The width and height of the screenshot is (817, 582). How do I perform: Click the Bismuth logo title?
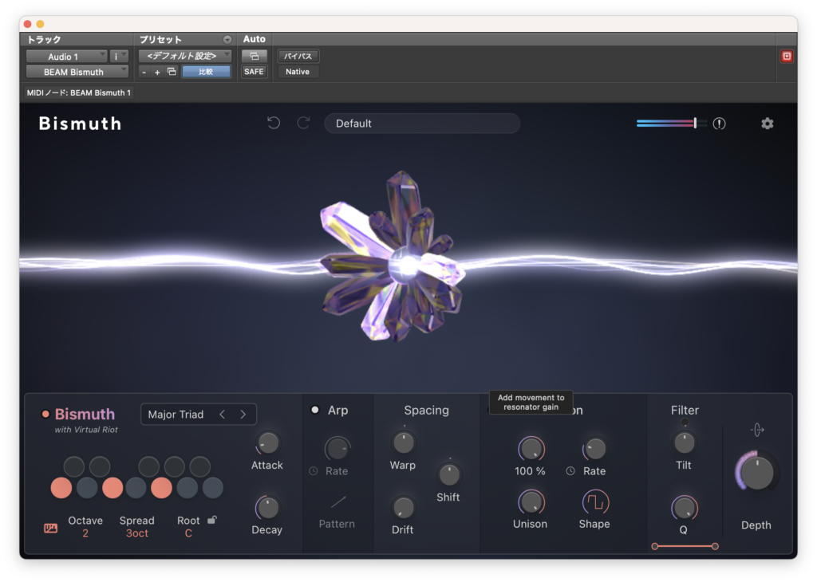(x=81, y=124)
